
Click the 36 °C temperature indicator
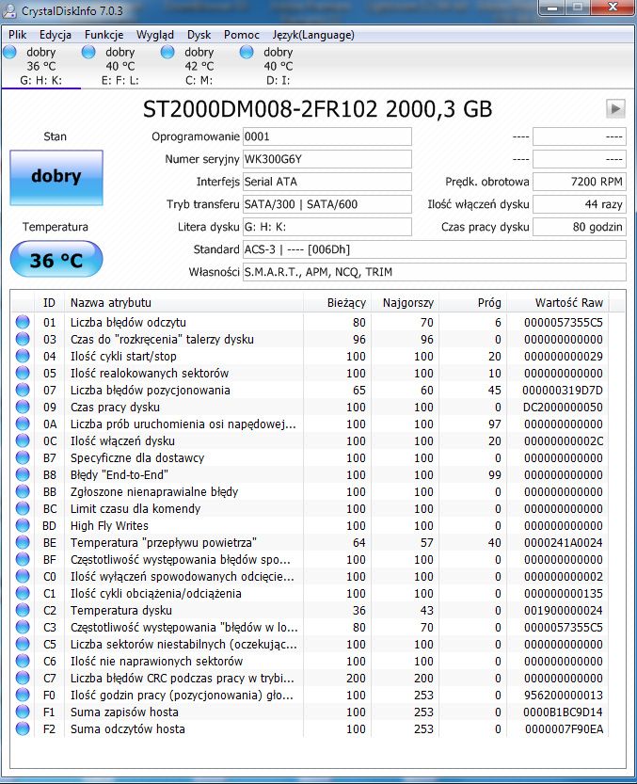56,259
